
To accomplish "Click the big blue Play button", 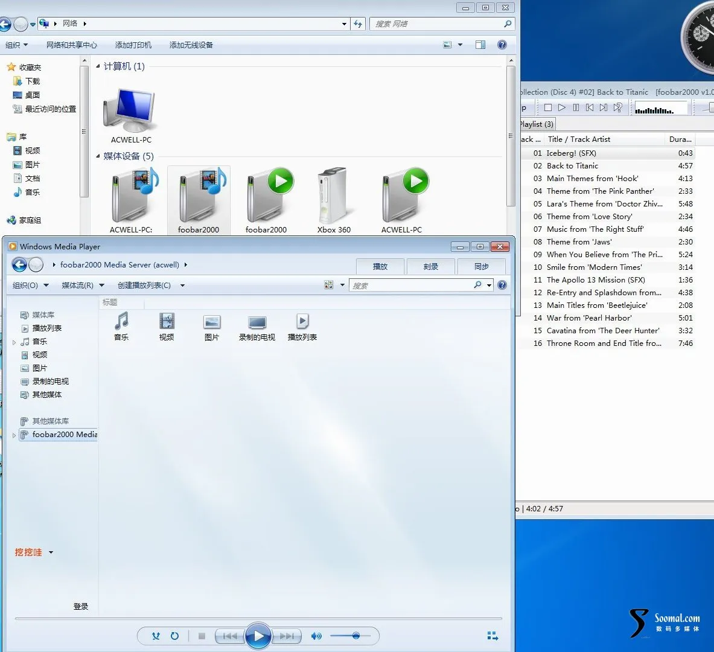I will tap(258, 636).
